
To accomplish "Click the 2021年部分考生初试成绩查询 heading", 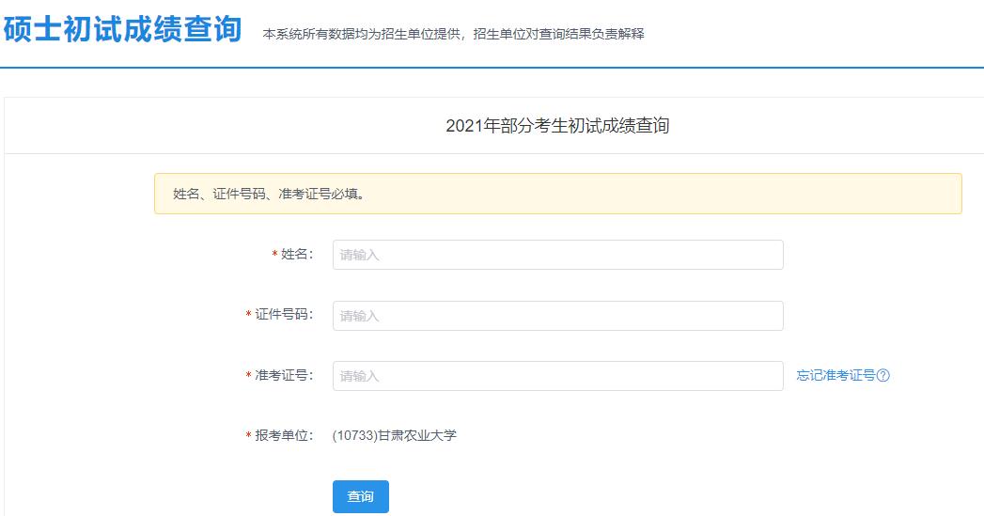I will (557, 126).
